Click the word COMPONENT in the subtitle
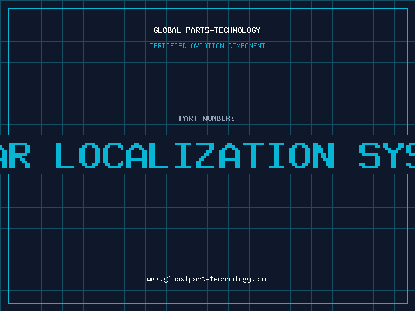415x311 pixels. [x=246, y=46]
